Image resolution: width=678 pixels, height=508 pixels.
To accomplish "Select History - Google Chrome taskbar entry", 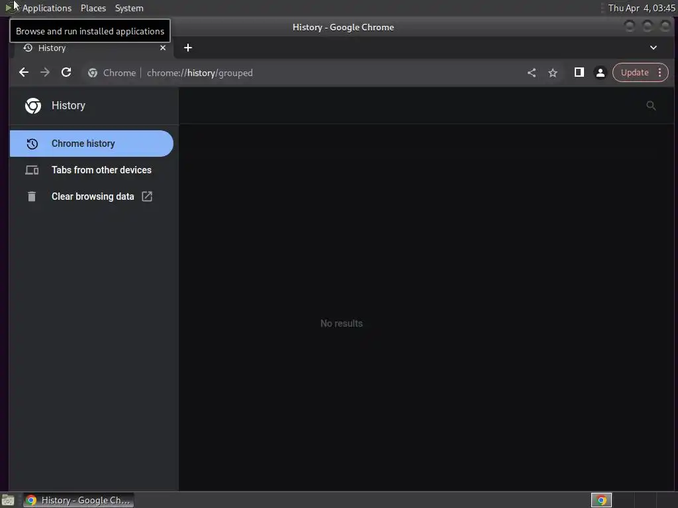I will (x=78, y=500).
